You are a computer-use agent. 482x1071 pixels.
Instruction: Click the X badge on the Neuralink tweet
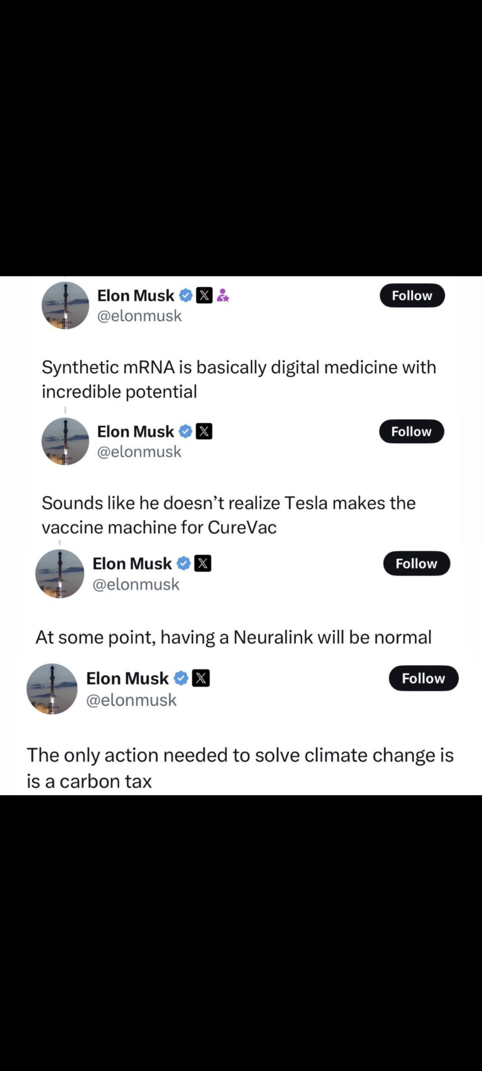point(203,564)
